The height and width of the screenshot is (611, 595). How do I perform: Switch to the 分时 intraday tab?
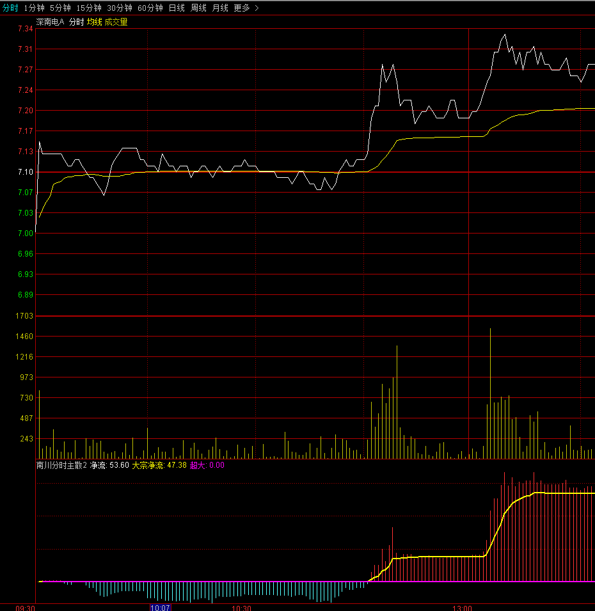point(10,8)
